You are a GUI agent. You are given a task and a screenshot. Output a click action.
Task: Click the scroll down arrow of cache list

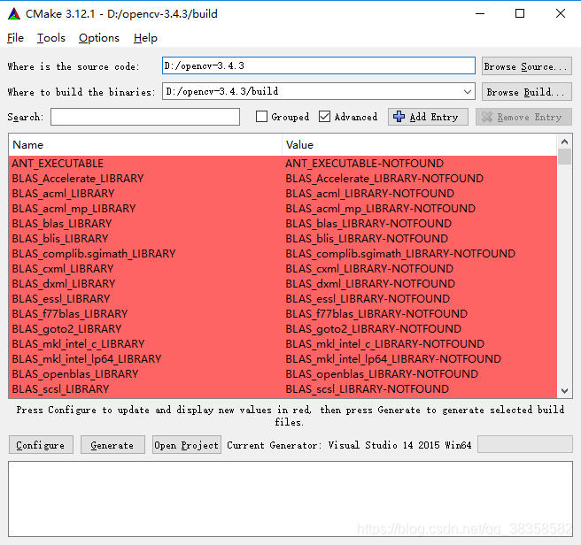[x=564, y=390]
